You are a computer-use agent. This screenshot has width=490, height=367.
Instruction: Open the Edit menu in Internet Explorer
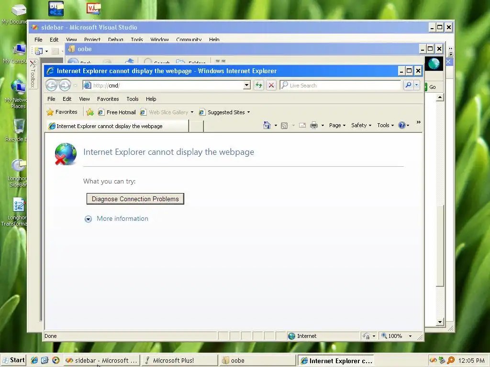click(67, 99)
